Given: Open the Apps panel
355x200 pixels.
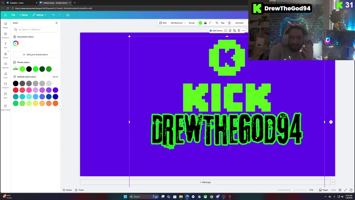Looking at the screenshot, I should tap(5, 95).
